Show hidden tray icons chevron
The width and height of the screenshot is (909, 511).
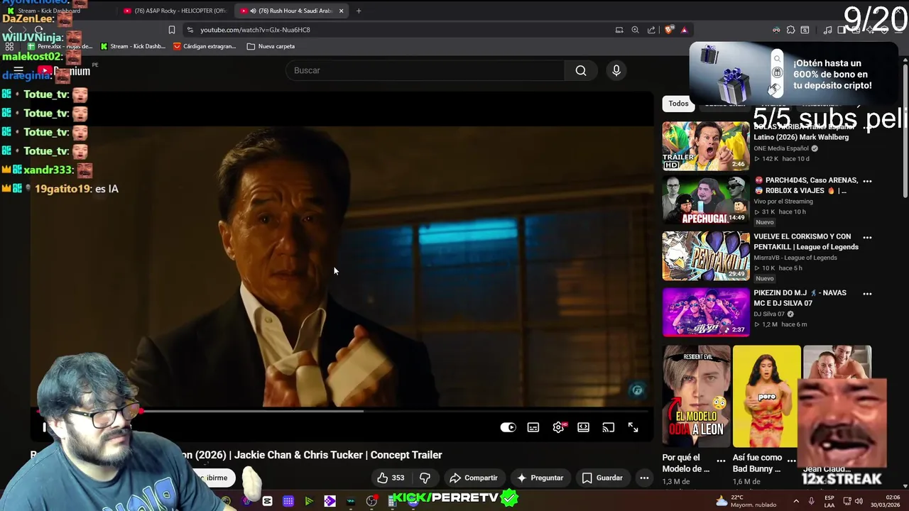795,501
